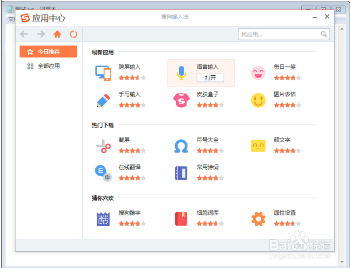Go forward with the right arrow icon
Viewport: 351px width, 268px height.
click(41, 34)
